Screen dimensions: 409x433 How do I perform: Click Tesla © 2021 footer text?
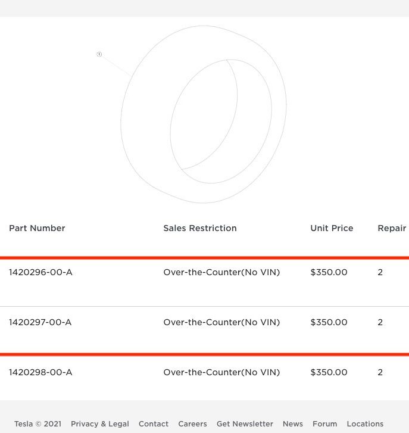38,424
